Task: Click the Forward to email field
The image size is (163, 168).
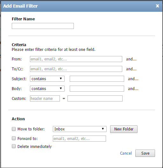Action: (79, 138)
